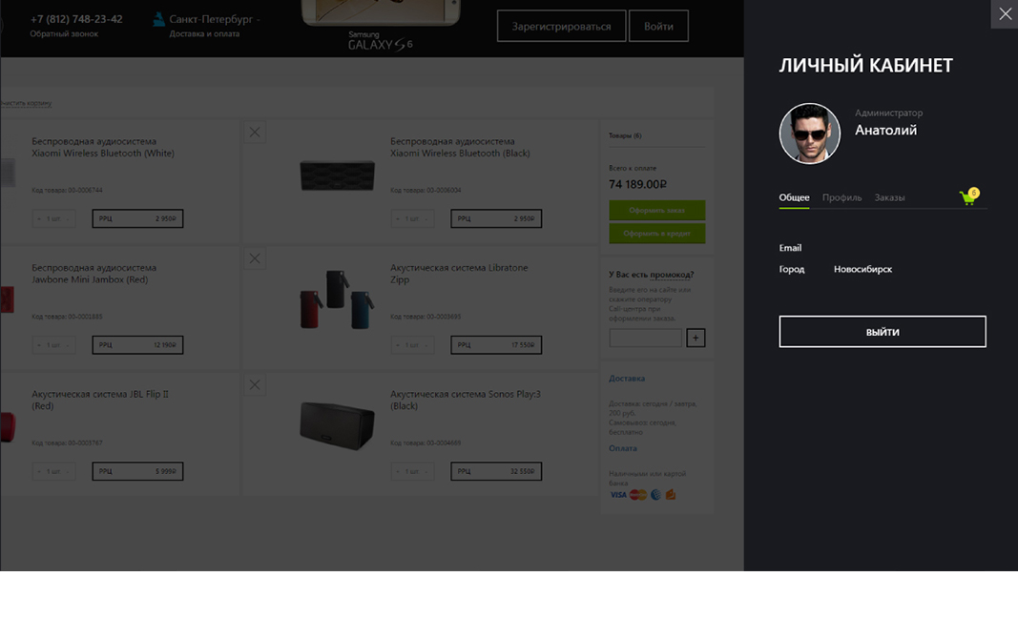Remove Sonos Play:3 item with X

coord(255,385)
